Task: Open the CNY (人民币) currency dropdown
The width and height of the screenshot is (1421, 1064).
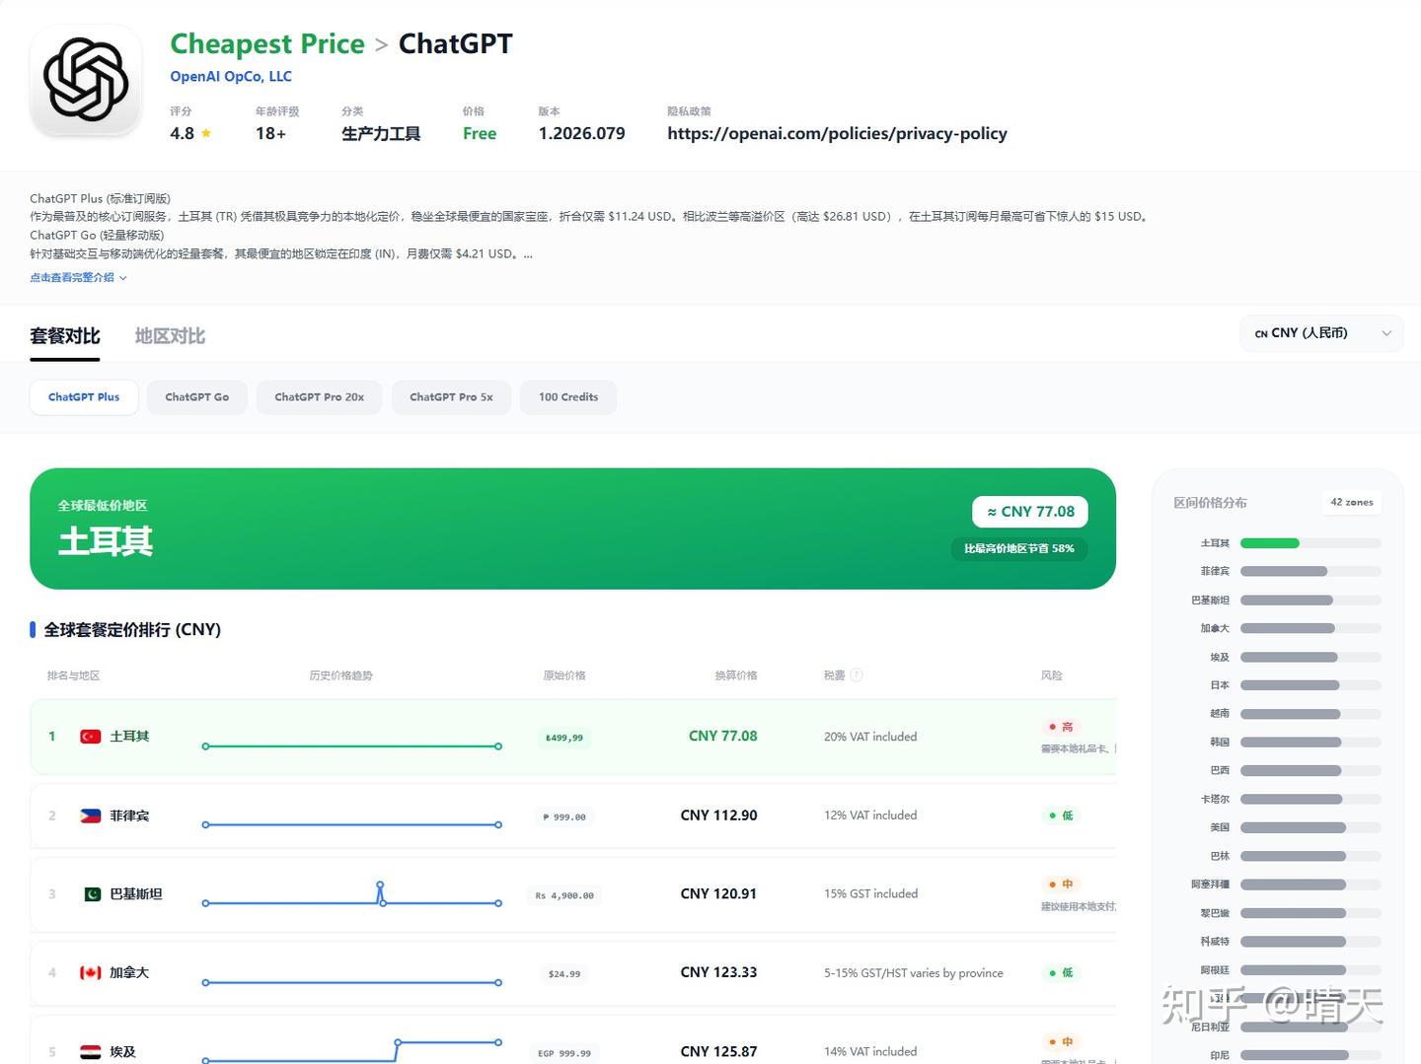Action: 1321,333
